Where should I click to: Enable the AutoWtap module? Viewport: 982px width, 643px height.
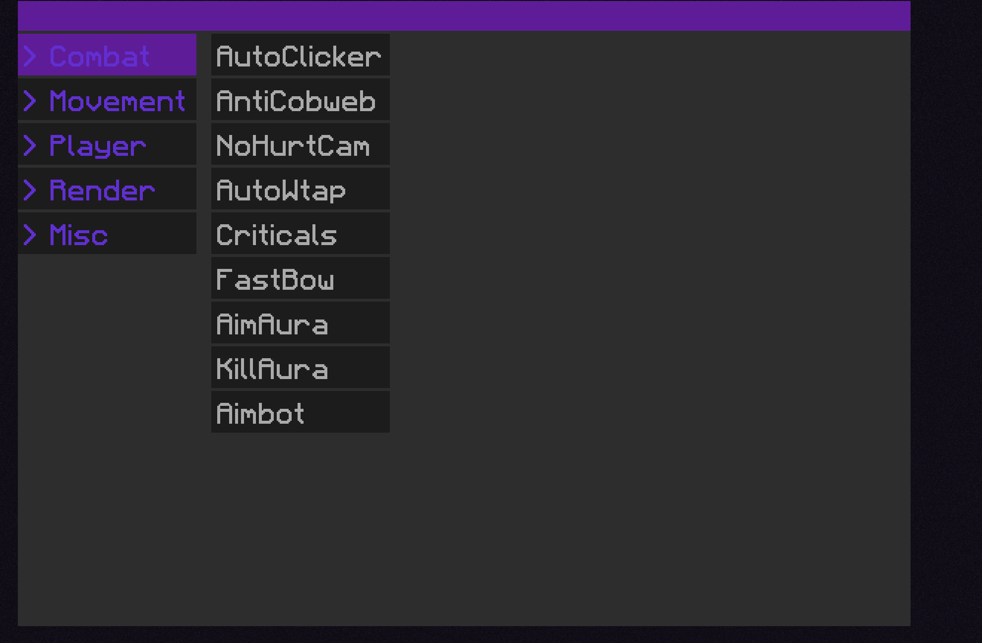point(301,189)
